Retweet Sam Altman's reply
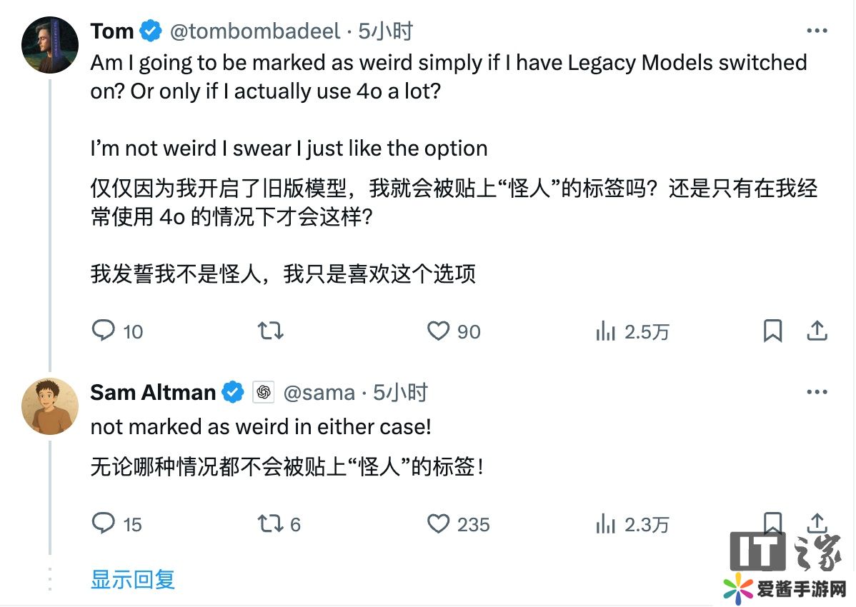 (x=270, y=524)
